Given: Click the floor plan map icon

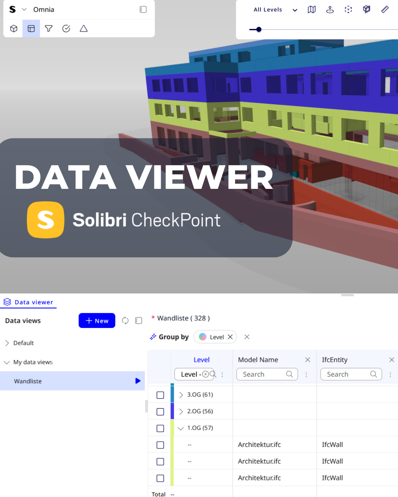Looking at the screenshot, I should 312,10.
